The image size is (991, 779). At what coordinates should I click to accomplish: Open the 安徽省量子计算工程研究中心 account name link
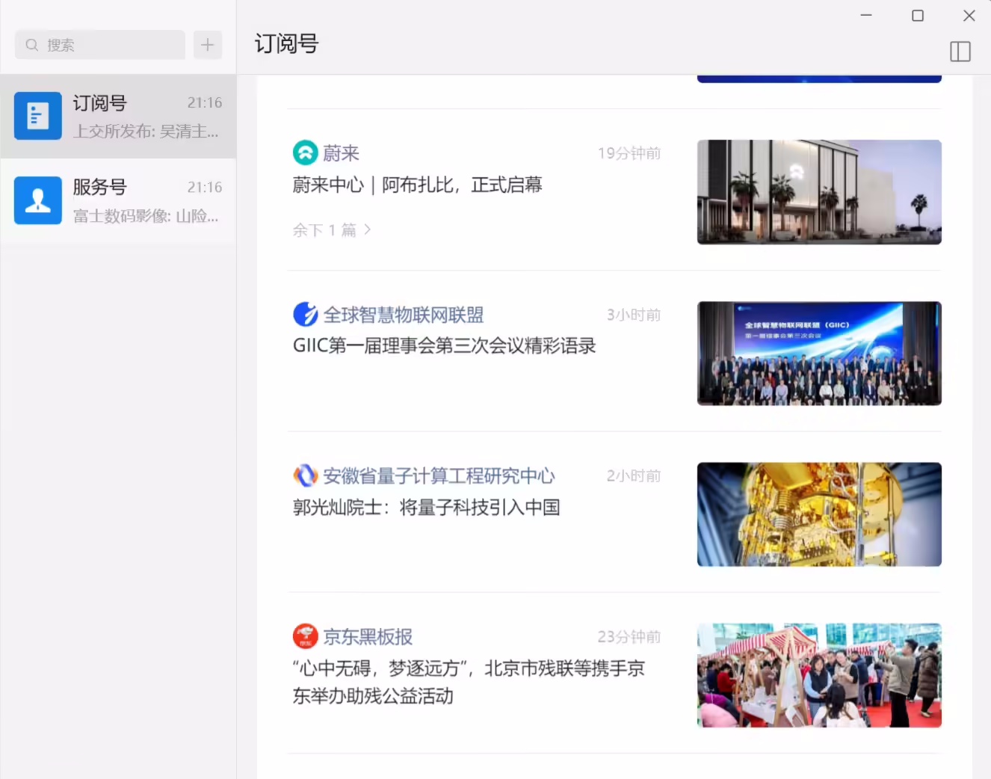[x=439, y=475]
